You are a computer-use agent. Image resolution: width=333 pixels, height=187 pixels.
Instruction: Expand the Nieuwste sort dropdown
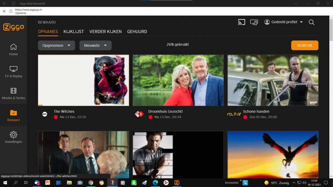click(x=95, y=45)
